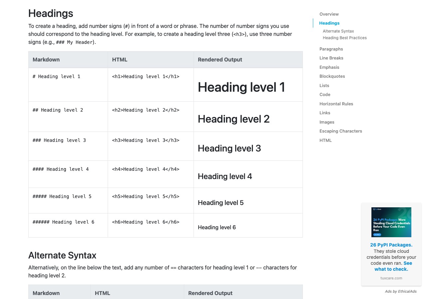Screen dimensions: 426x299
Task: Select Headings in the page contents
Action: click(329, 23)
